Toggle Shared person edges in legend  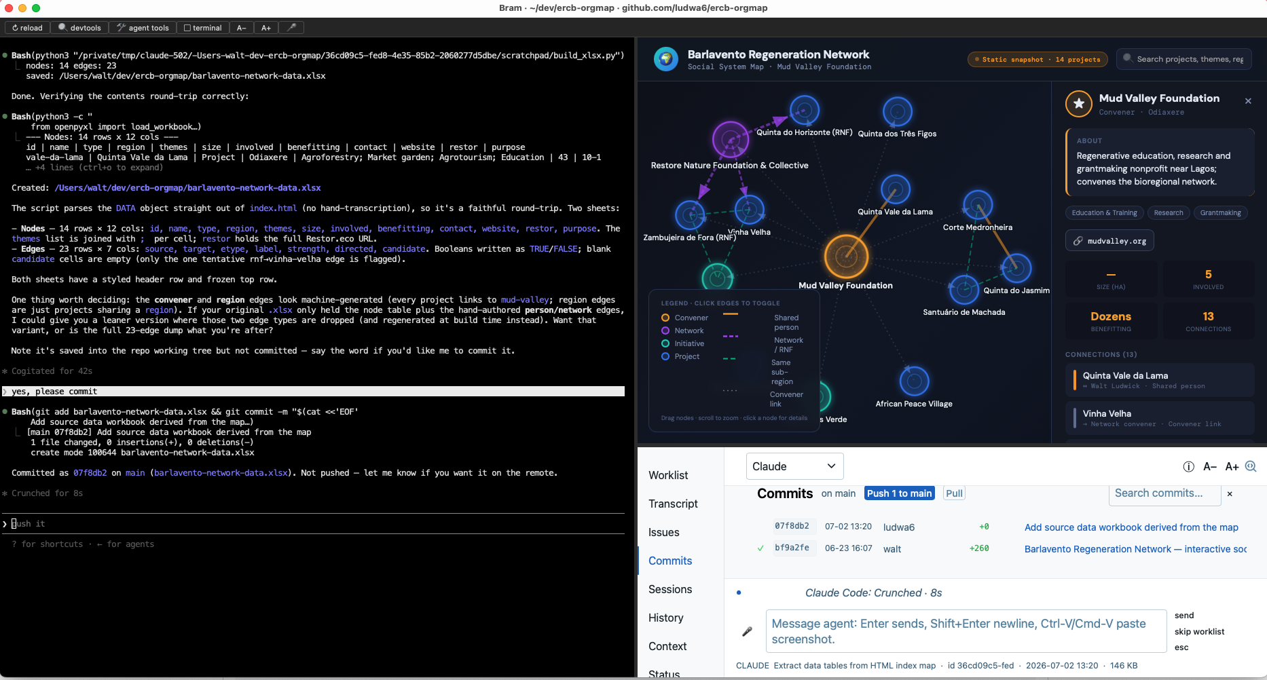point(764,322)
